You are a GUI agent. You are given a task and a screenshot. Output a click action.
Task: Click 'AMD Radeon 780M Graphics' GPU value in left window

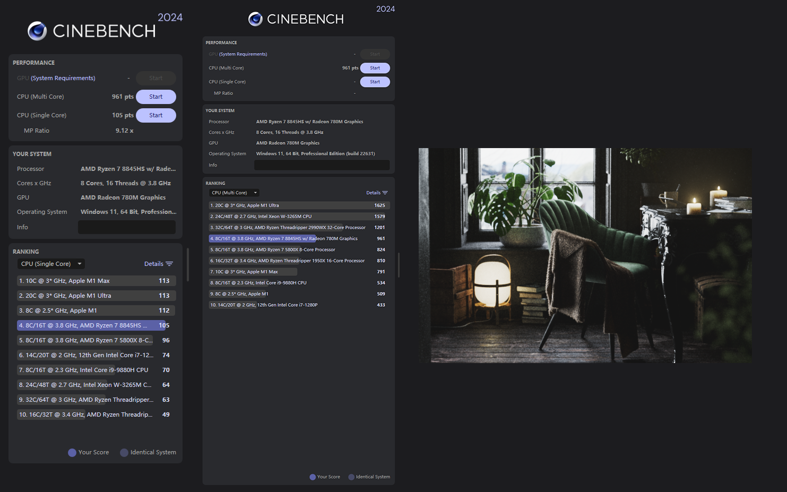click(x=123, y=197)
